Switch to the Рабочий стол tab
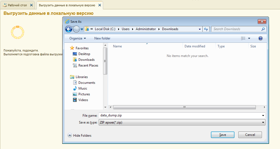Screen dimensions: 280x149 click(17, 5)
